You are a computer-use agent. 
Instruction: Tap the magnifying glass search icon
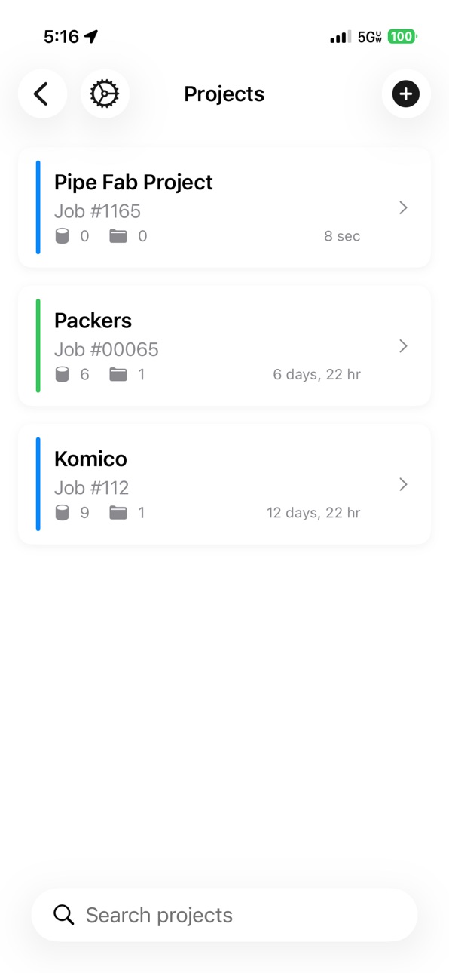point(64,915)
